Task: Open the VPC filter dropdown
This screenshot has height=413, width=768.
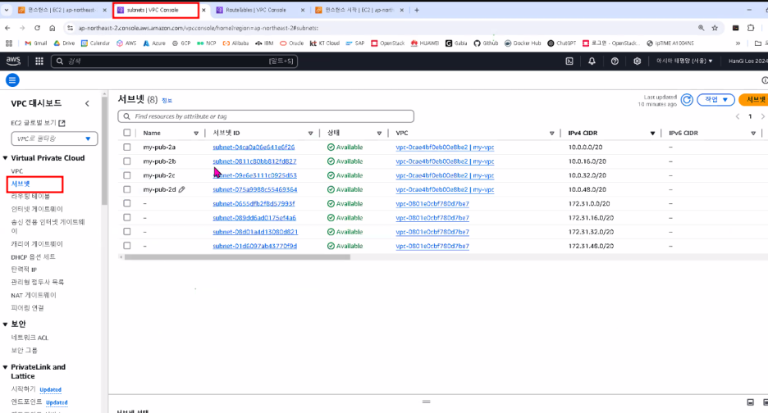Action: tap(54, 138)
